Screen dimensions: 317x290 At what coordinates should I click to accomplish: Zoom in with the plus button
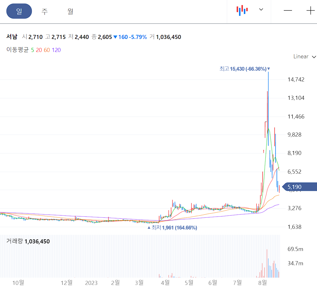311,10
